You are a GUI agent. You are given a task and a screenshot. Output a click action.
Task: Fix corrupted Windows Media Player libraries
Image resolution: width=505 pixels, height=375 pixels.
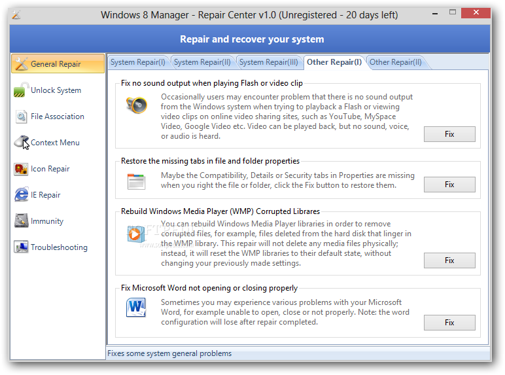449,260
